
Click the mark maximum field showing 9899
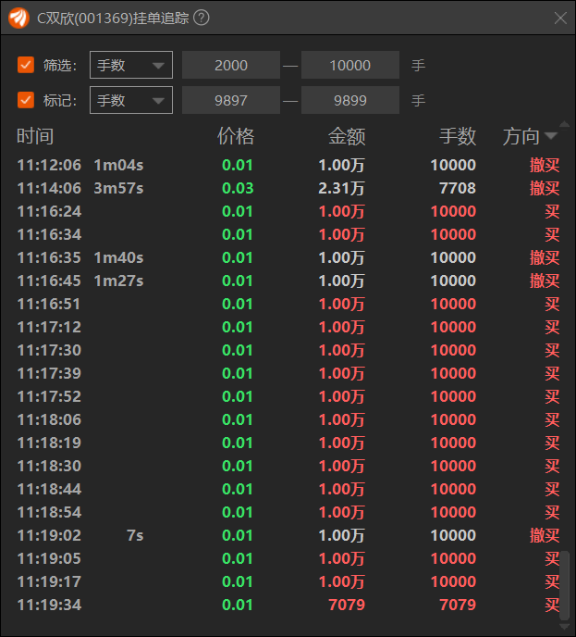pos(349,100)
